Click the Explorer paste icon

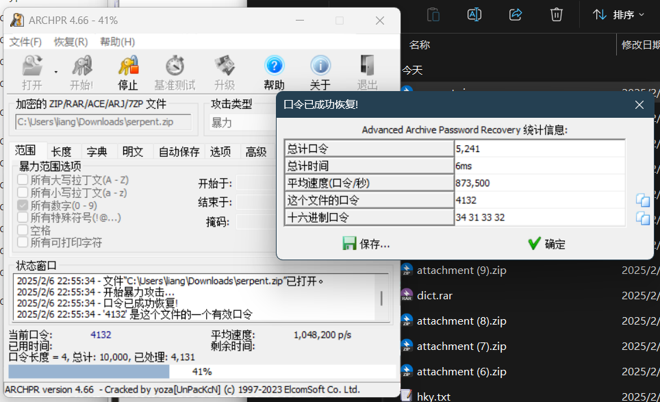[433, 15]
